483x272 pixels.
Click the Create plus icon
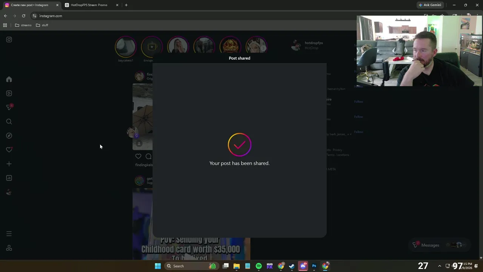[9, 164]
